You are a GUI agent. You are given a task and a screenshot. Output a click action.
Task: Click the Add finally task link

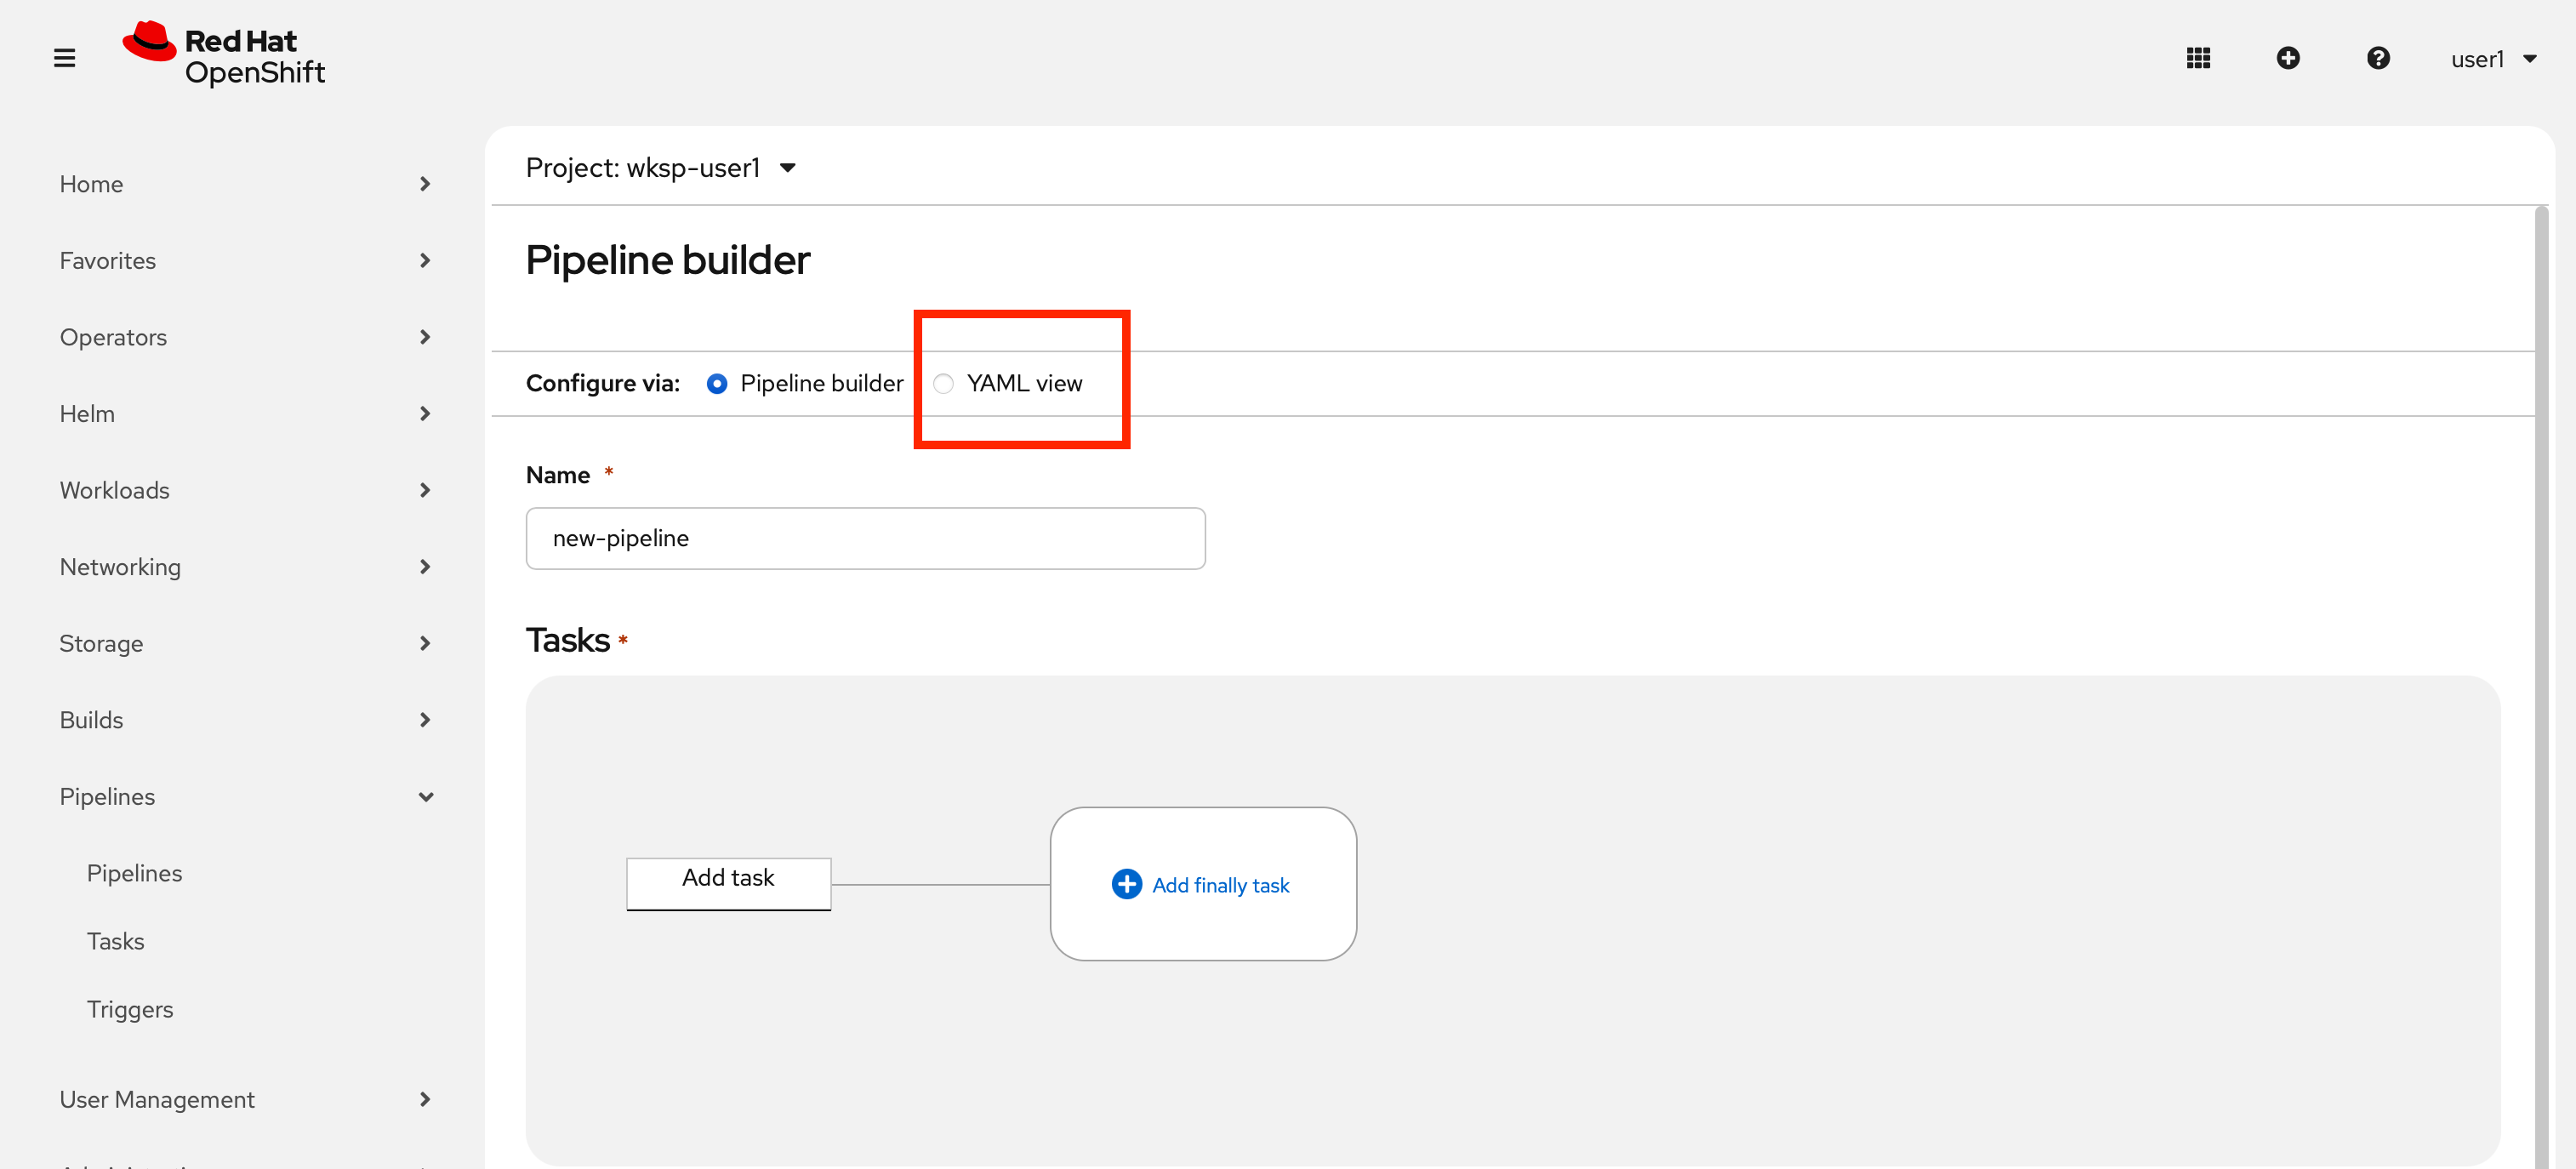tap(1220, 885)
